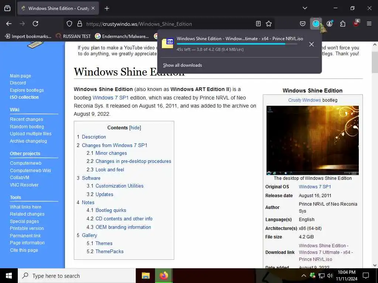This screenshot has height=283, width=378.
Task: Open the uBlock Origin extension icon
Action: click(x=356, y=23)
